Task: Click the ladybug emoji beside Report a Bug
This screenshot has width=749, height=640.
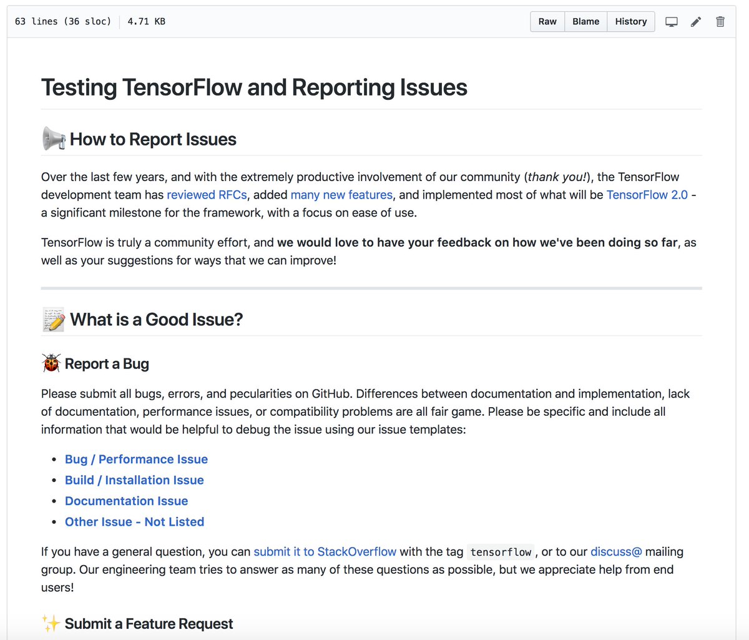Action: click(x=51, y=363)
